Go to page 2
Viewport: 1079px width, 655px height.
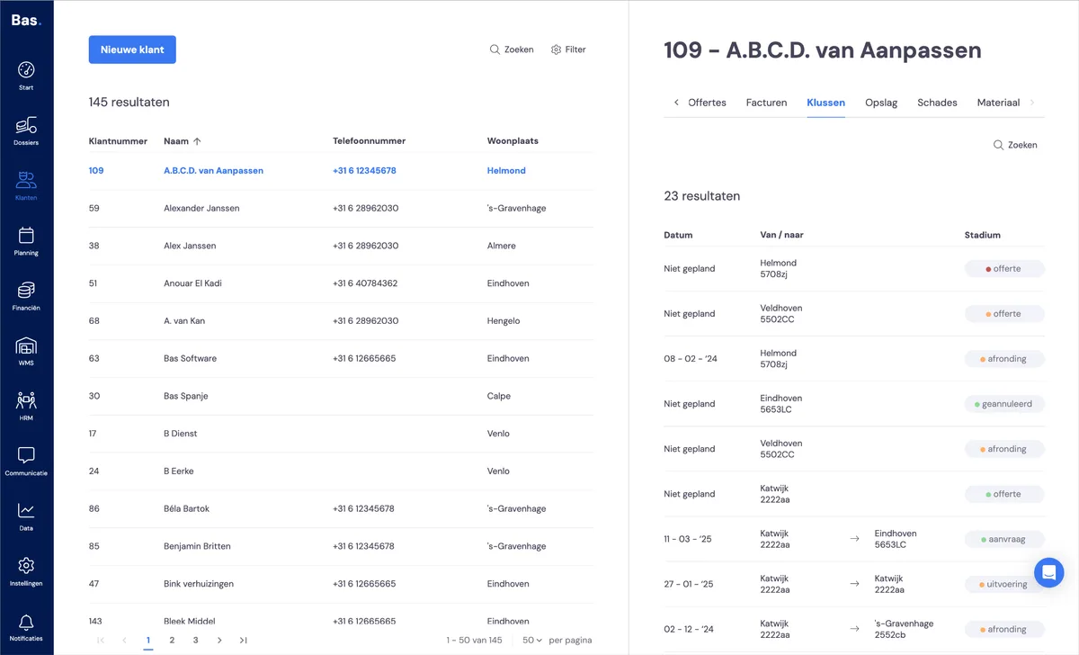(x=172, y=641)
